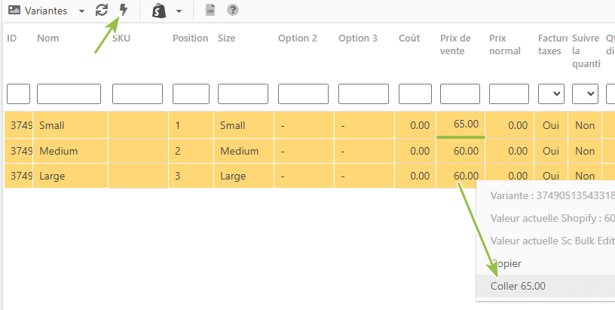Select the Medium variant name cell
This screenshot has height=310, width=615.
pos(70,151)
